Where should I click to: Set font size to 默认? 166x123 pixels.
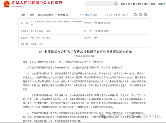(87, 15)
